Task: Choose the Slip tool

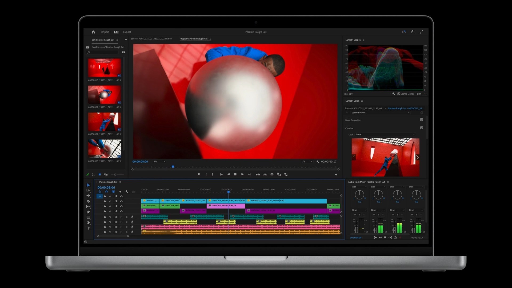Action: [x=88, y=206]
